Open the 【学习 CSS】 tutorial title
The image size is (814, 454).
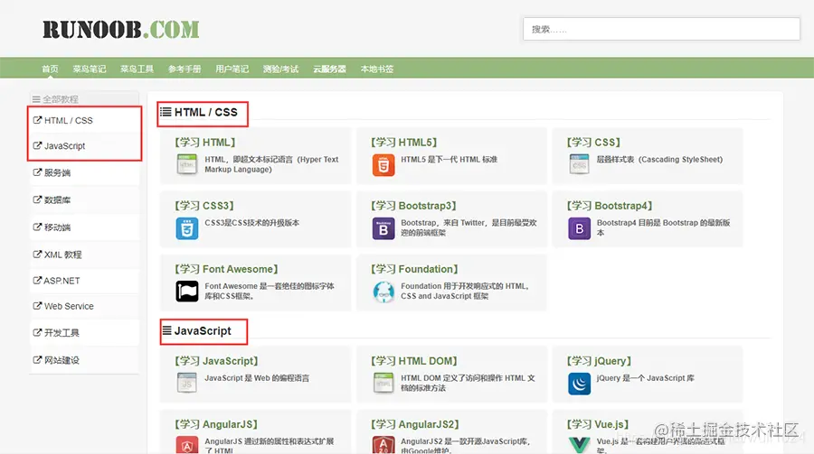point(593,142)
